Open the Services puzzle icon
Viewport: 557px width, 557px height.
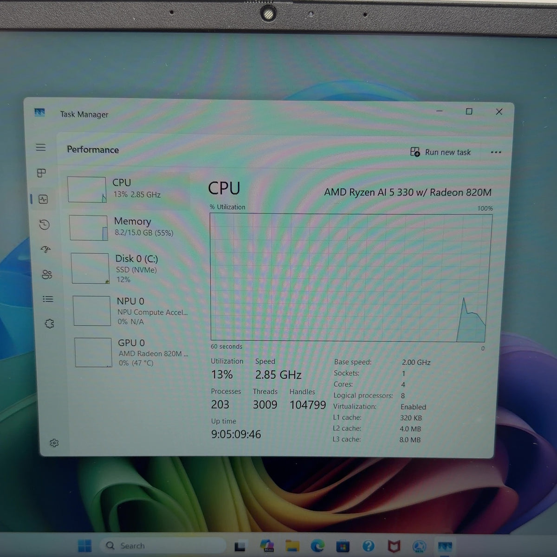click(x=50, y=324)
